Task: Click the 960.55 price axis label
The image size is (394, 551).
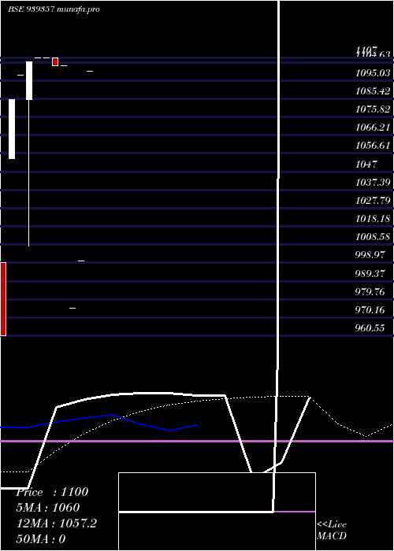Action: [x=370, y=328]
